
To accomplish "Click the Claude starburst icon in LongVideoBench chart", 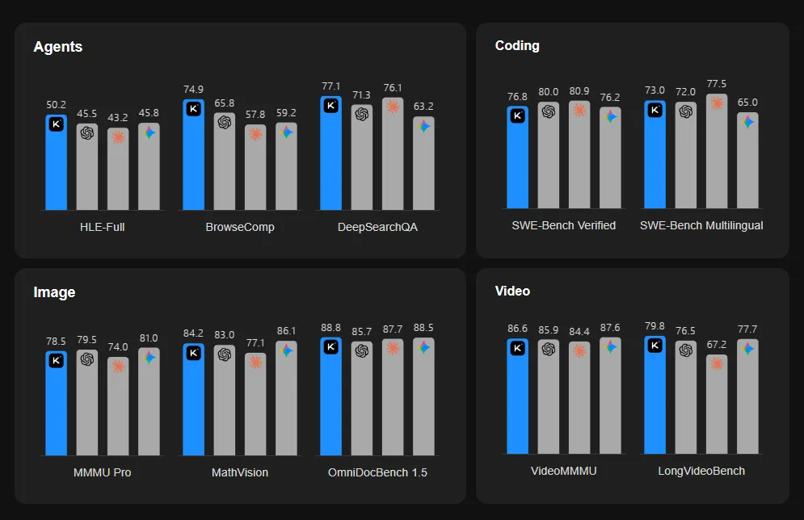I will click(x=717, y=363).
